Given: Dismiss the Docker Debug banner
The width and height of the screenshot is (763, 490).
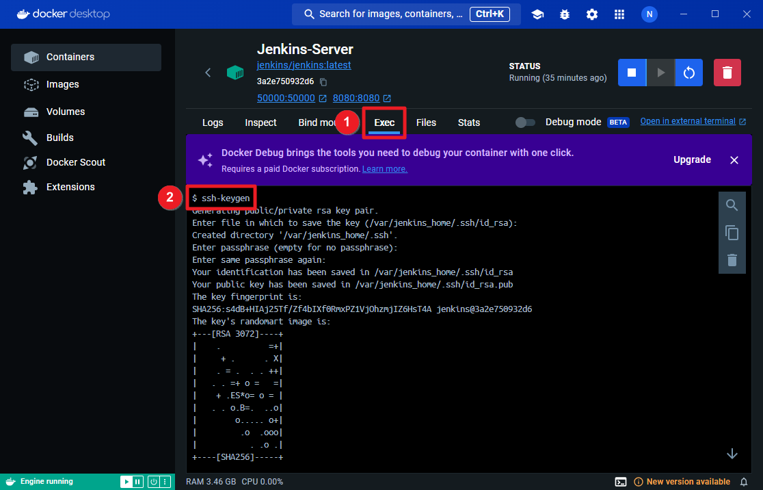Looking at the screenshot, I should click(734, 160).
